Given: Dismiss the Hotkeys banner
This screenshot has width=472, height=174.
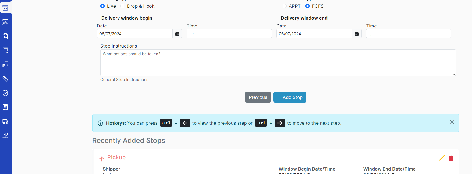Looking at the screenshot, I should [x=452, y=122].
